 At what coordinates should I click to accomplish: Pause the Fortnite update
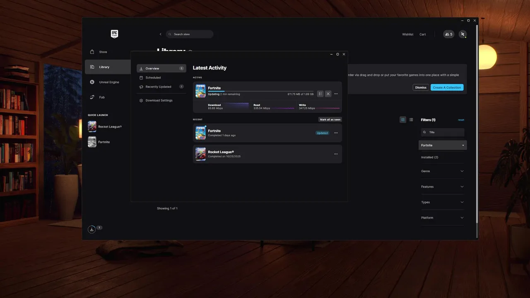coord(320,94)
